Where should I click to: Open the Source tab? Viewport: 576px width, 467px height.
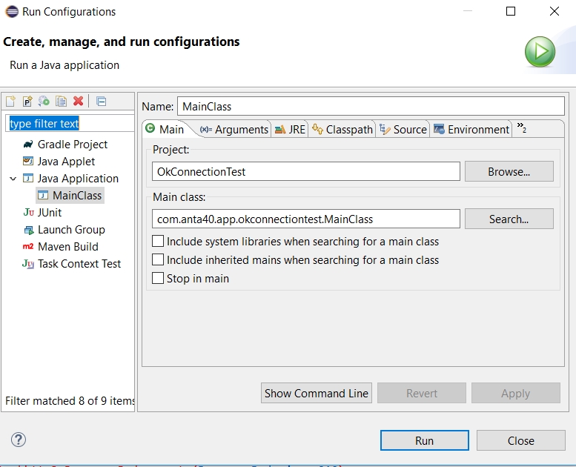403,129
